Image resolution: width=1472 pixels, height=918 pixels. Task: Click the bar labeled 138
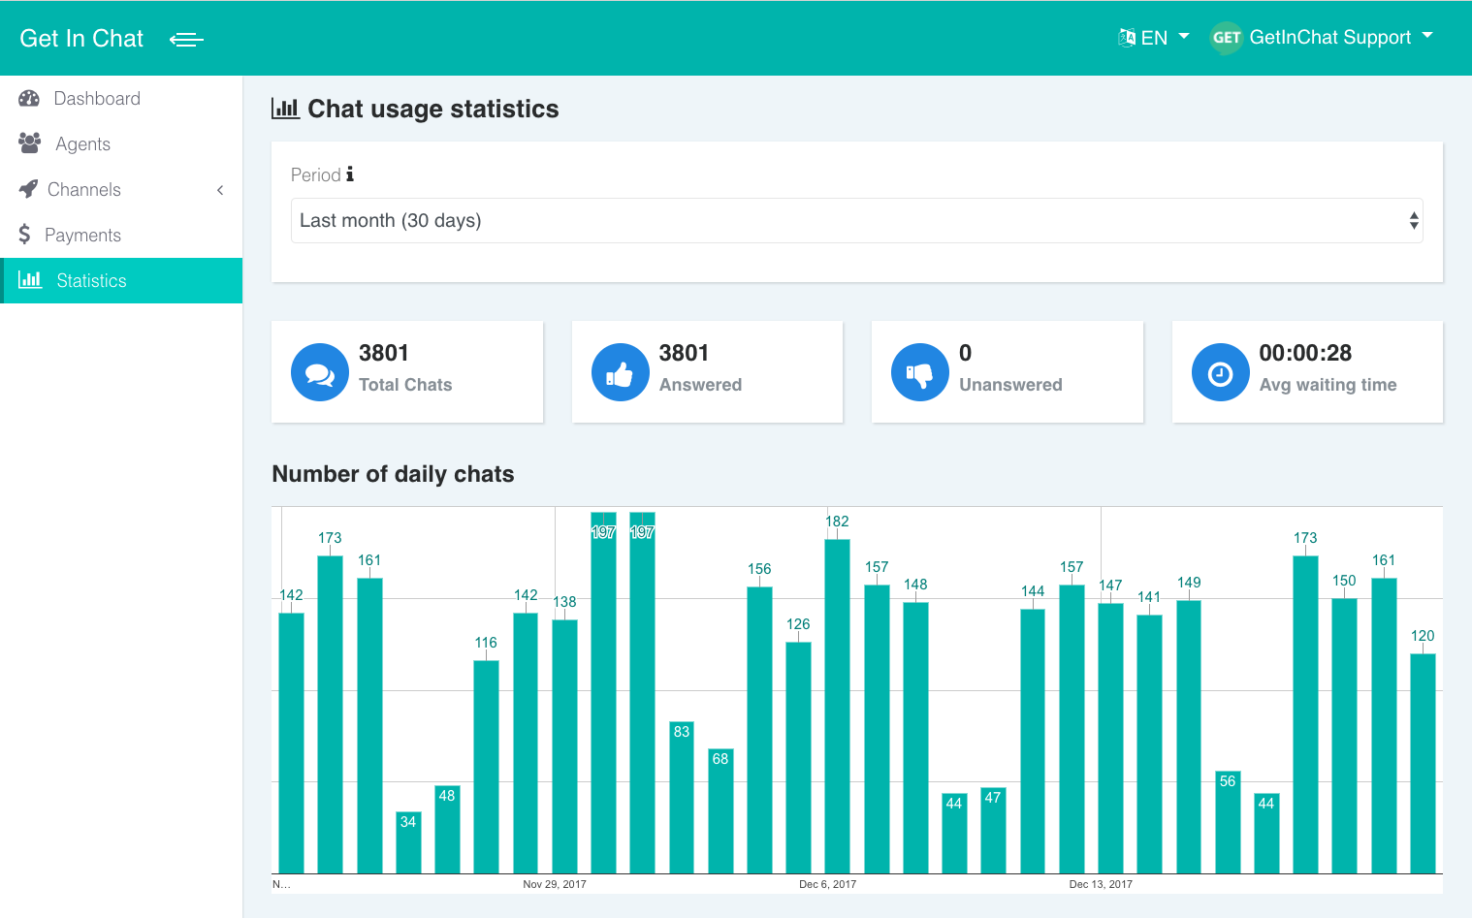(564, 746)
